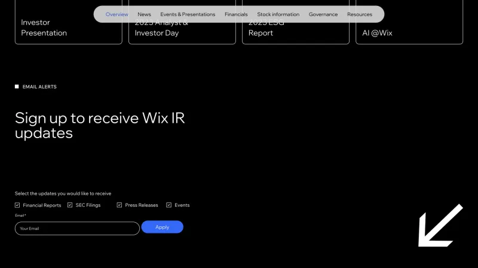
Task: Uncheck the Events checkbox
Action: (168, 205)
